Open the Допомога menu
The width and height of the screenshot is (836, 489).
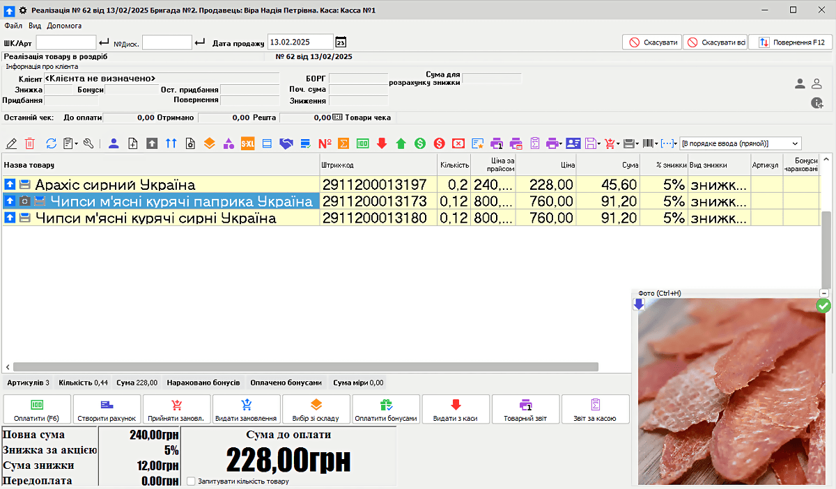(64, 26)
